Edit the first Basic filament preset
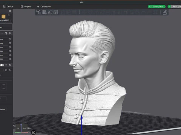 (10, 39)
